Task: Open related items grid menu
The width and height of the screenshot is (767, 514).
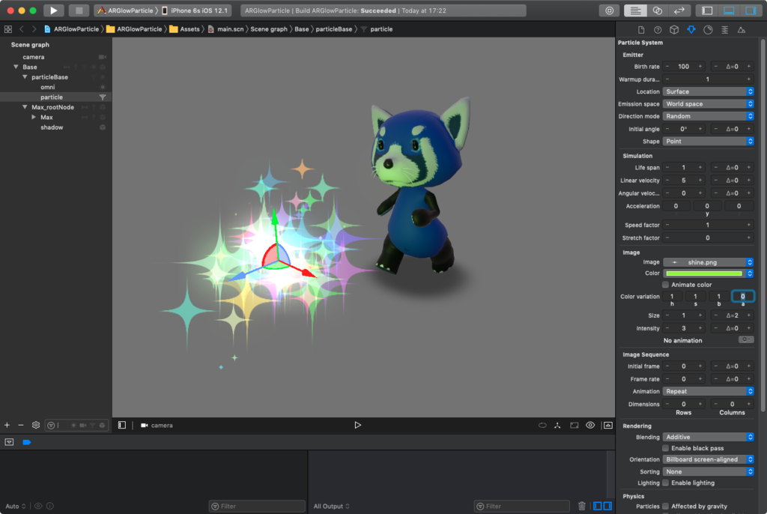Action: [8, 29]
